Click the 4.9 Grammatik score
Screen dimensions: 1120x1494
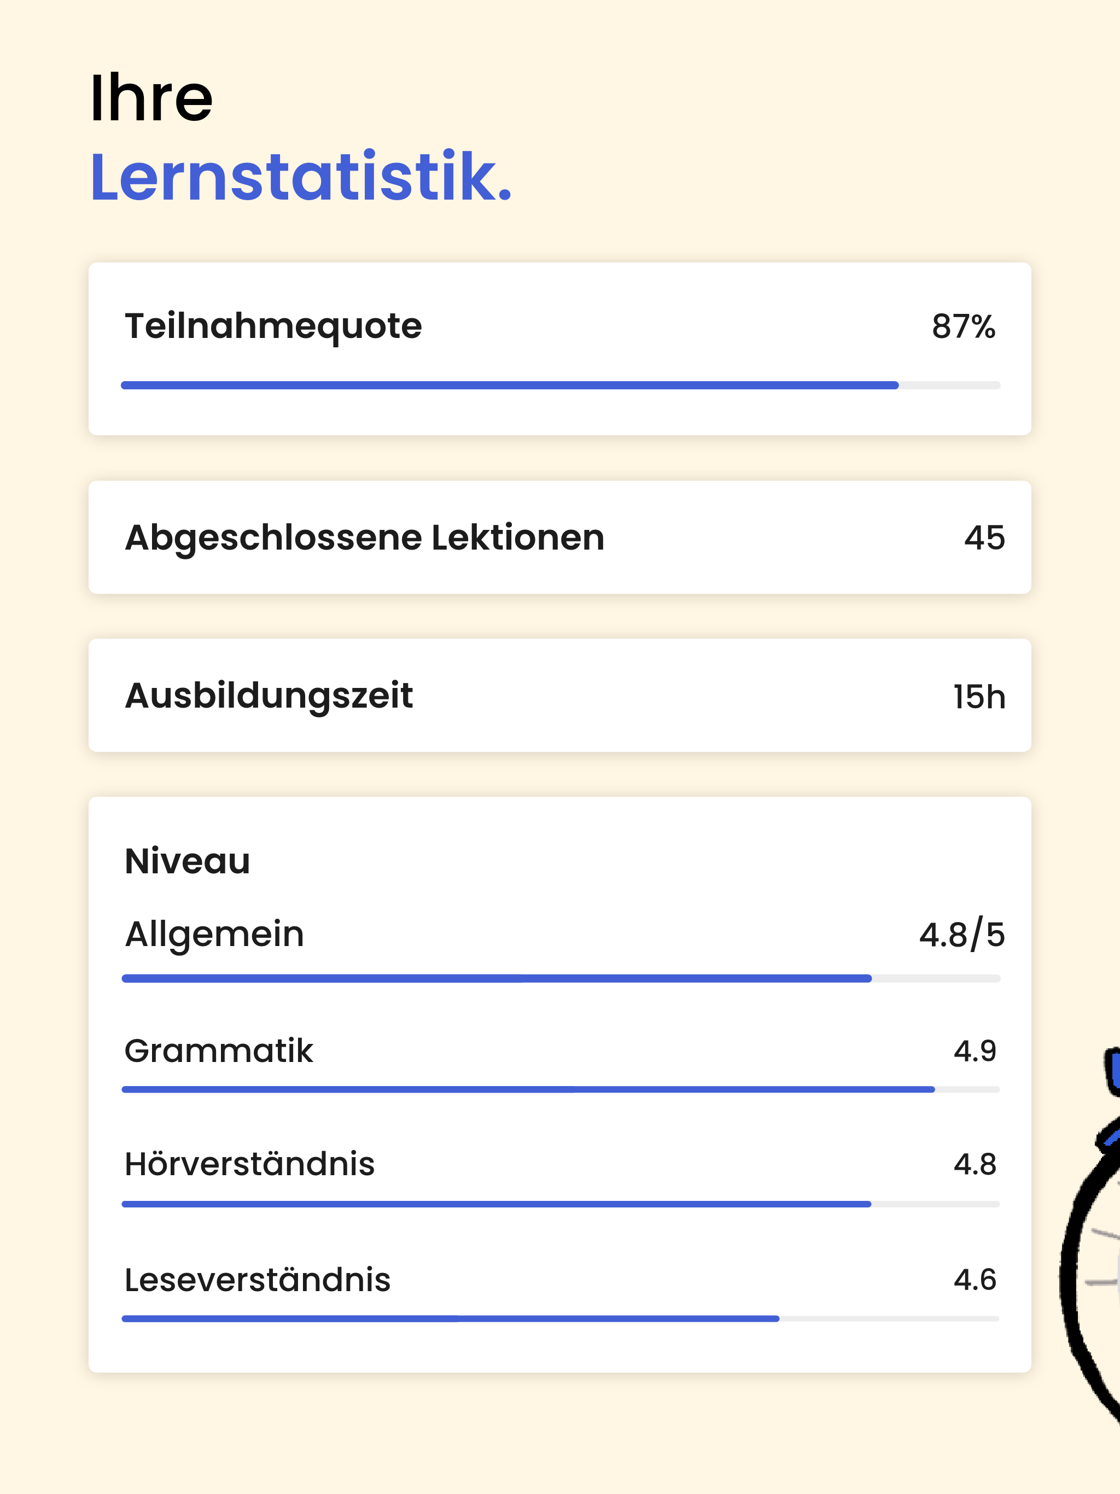[x=975, y=1051]
